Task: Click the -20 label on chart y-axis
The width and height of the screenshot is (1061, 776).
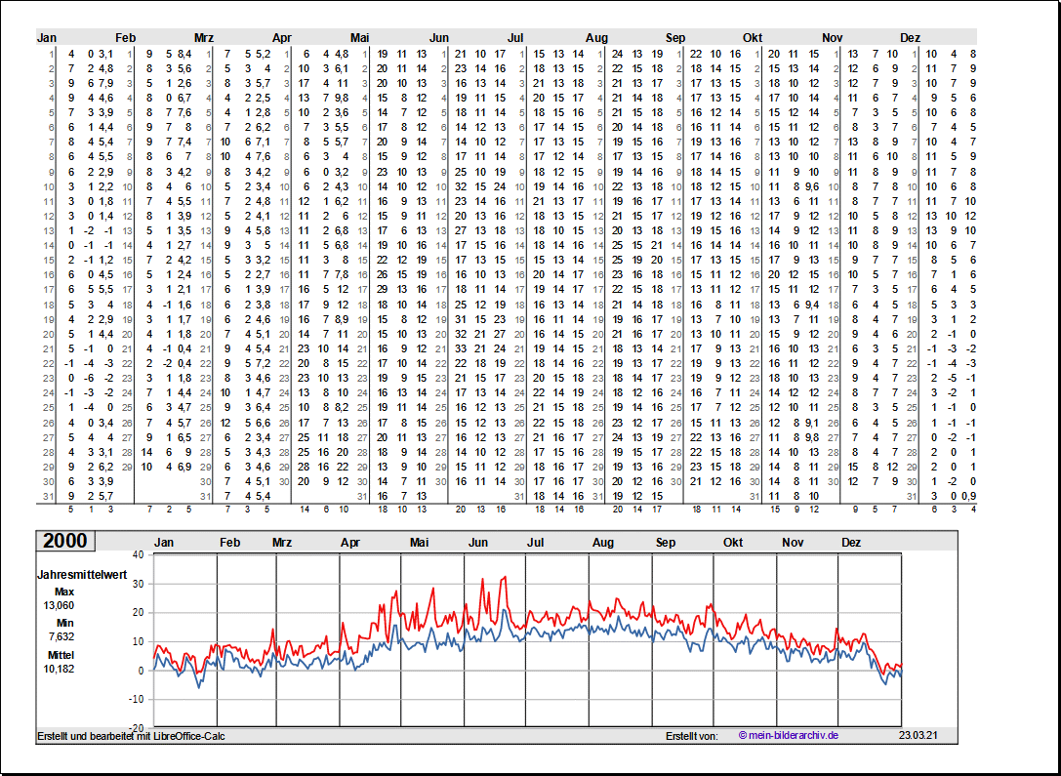Action: point(136,728)
